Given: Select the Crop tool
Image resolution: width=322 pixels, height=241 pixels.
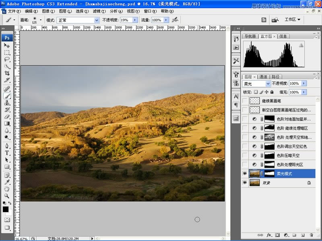Looking at the screenshot, I should 7,73.
